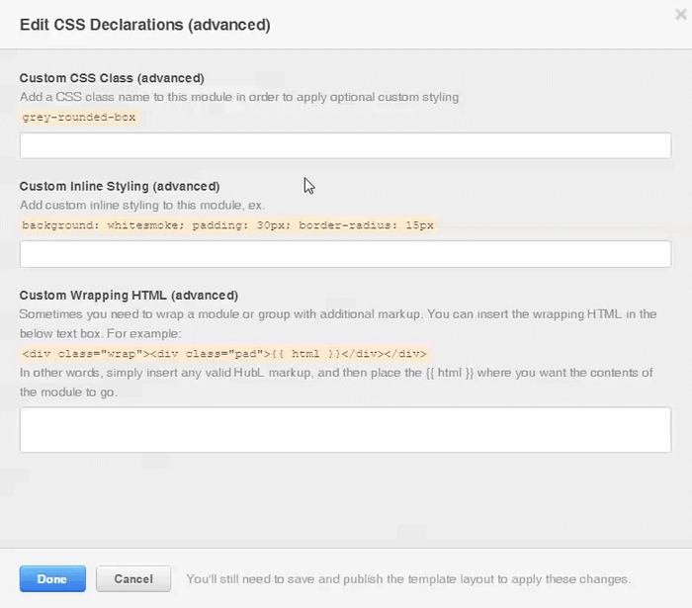Click the Custom CSS Class input field

tap(345, 145)
